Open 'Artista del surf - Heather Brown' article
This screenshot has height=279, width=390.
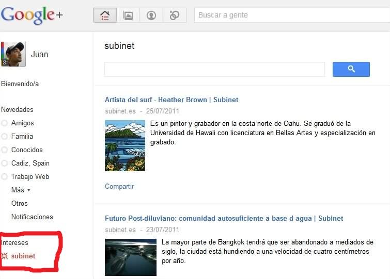pyautogui.click(x=171, y=100)
